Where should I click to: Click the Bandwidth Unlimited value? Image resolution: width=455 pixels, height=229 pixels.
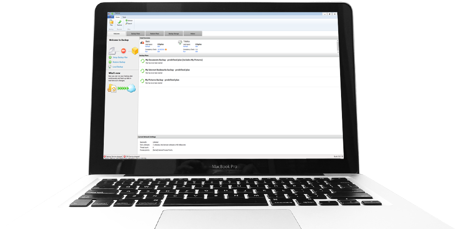pos(156,142)
